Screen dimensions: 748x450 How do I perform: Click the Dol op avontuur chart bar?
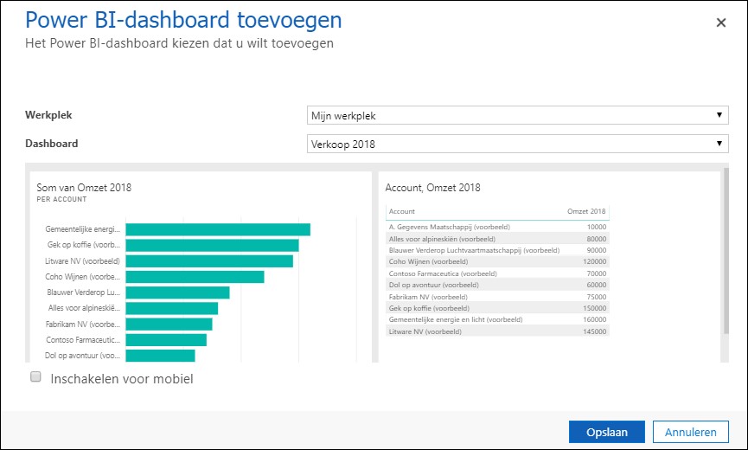(160, 355)
